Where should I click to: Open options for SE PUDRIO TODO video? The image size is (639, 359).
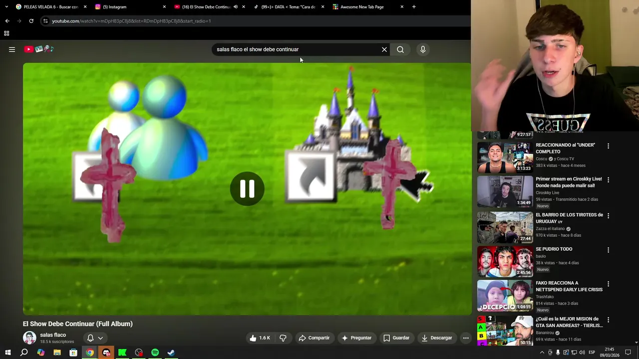608,250
